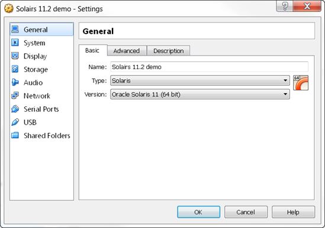
Task: Open the Description tab
Action: click(x=168, y=51)
